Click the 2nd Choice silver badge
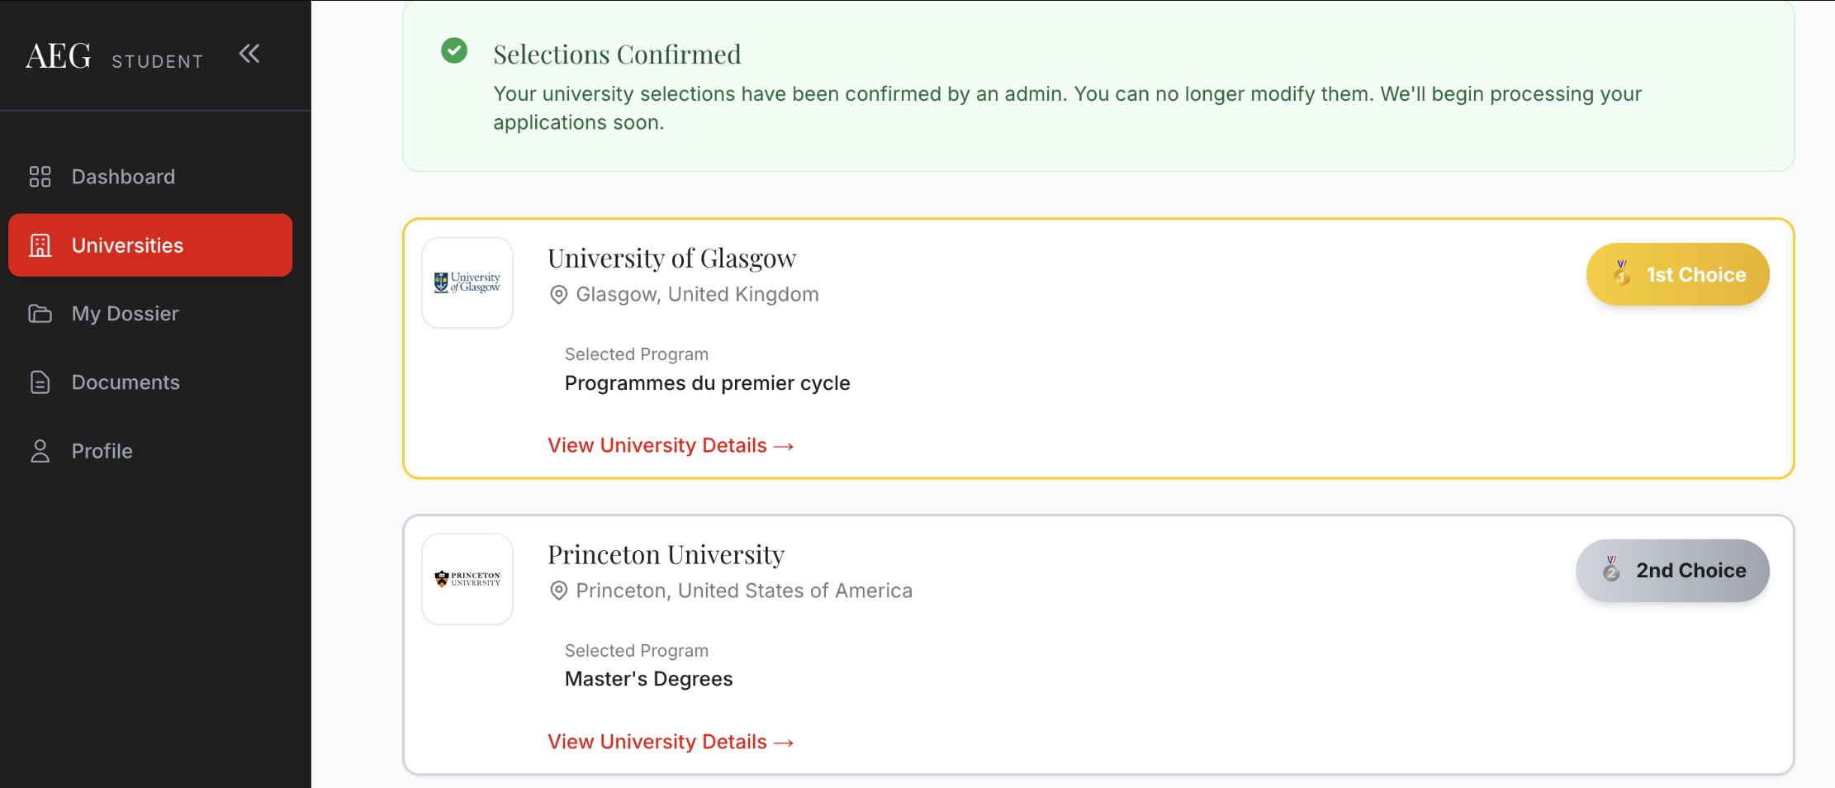 1672,571
